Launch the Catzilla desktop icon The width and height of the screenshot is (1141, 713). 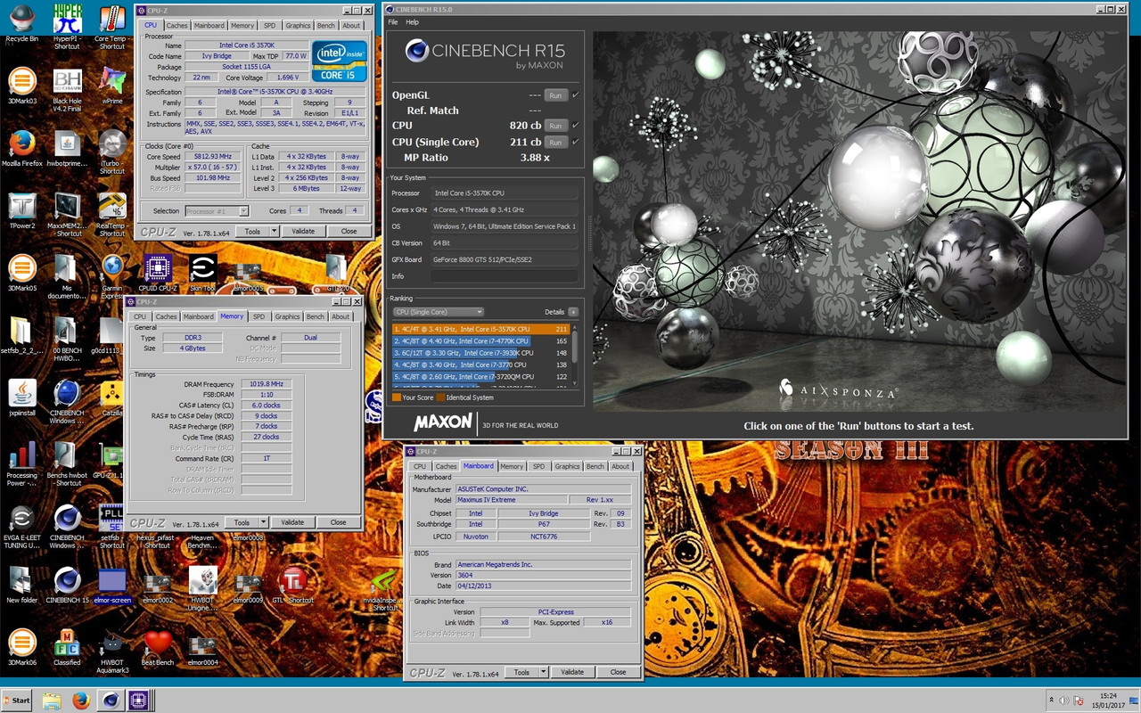click(112, 397)
